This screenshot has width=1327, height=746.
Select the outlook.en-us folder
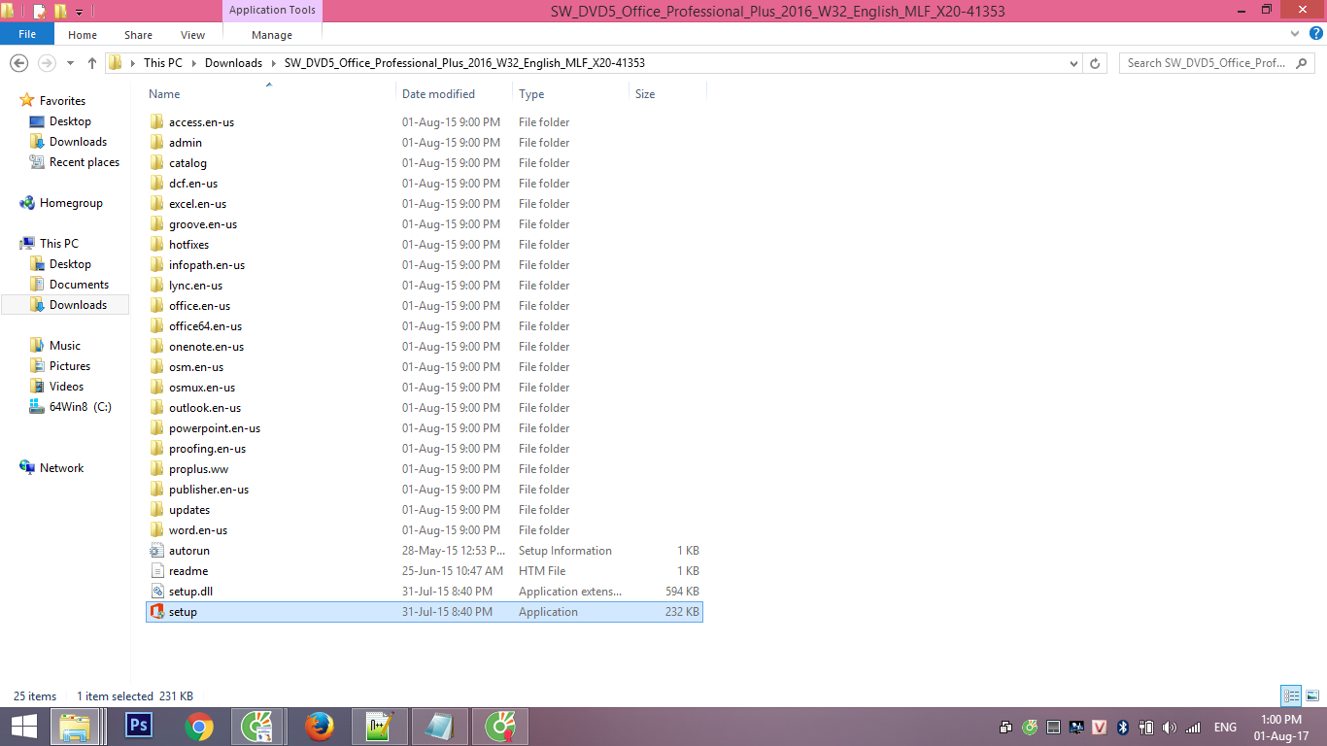click(x=204, y=408)
